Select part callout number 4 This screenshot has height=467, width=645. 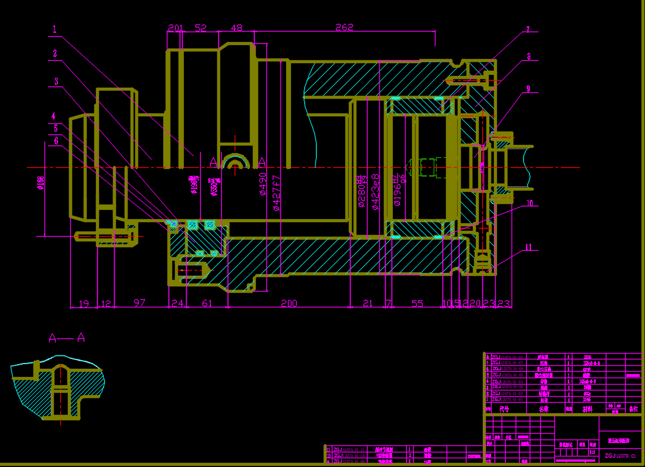tap(53, 116)
